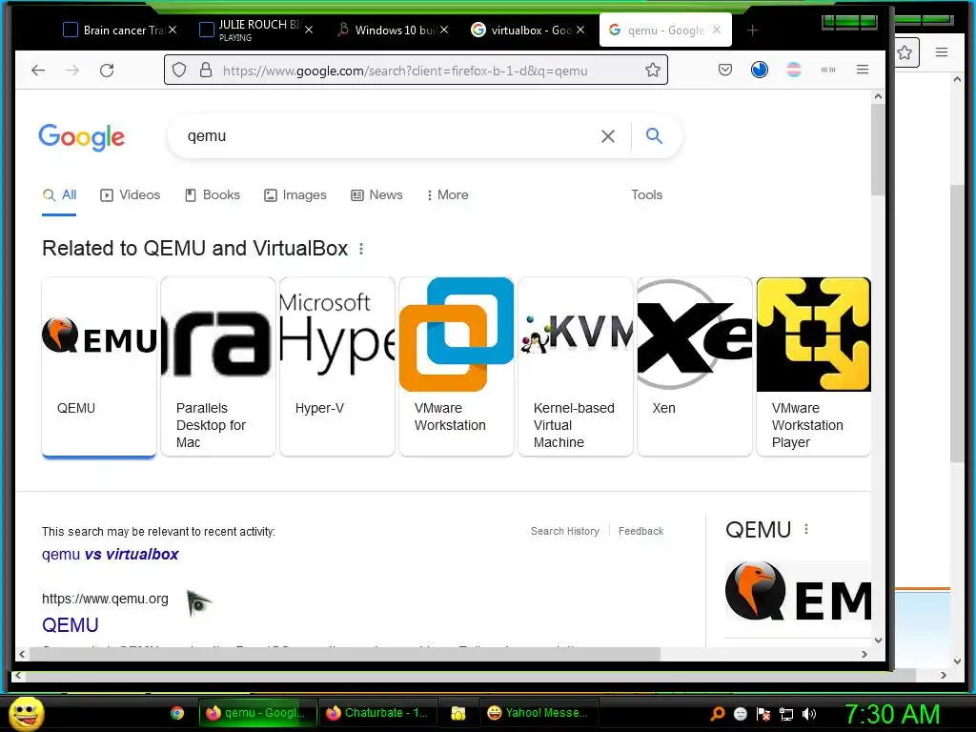Open the hamburger menu in background window
This screenshot has width=976, height=732.
click(942, 52)
